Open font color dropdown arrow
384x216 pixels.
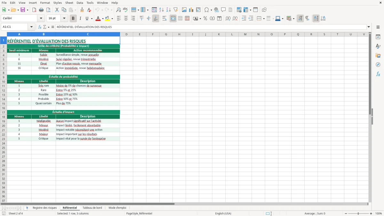click(x=103, y=19)
